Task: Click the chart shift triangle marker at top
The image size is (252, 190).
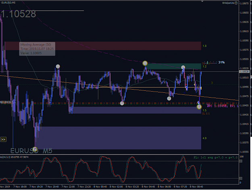Action: (202, 1)
